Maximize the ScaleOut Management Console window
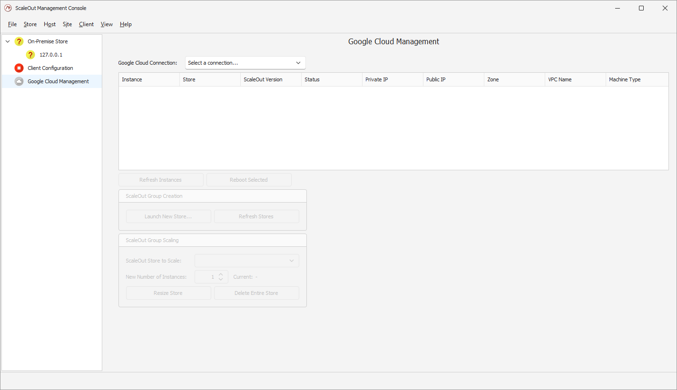Screen dimensions: 677x390 [641, 8]
